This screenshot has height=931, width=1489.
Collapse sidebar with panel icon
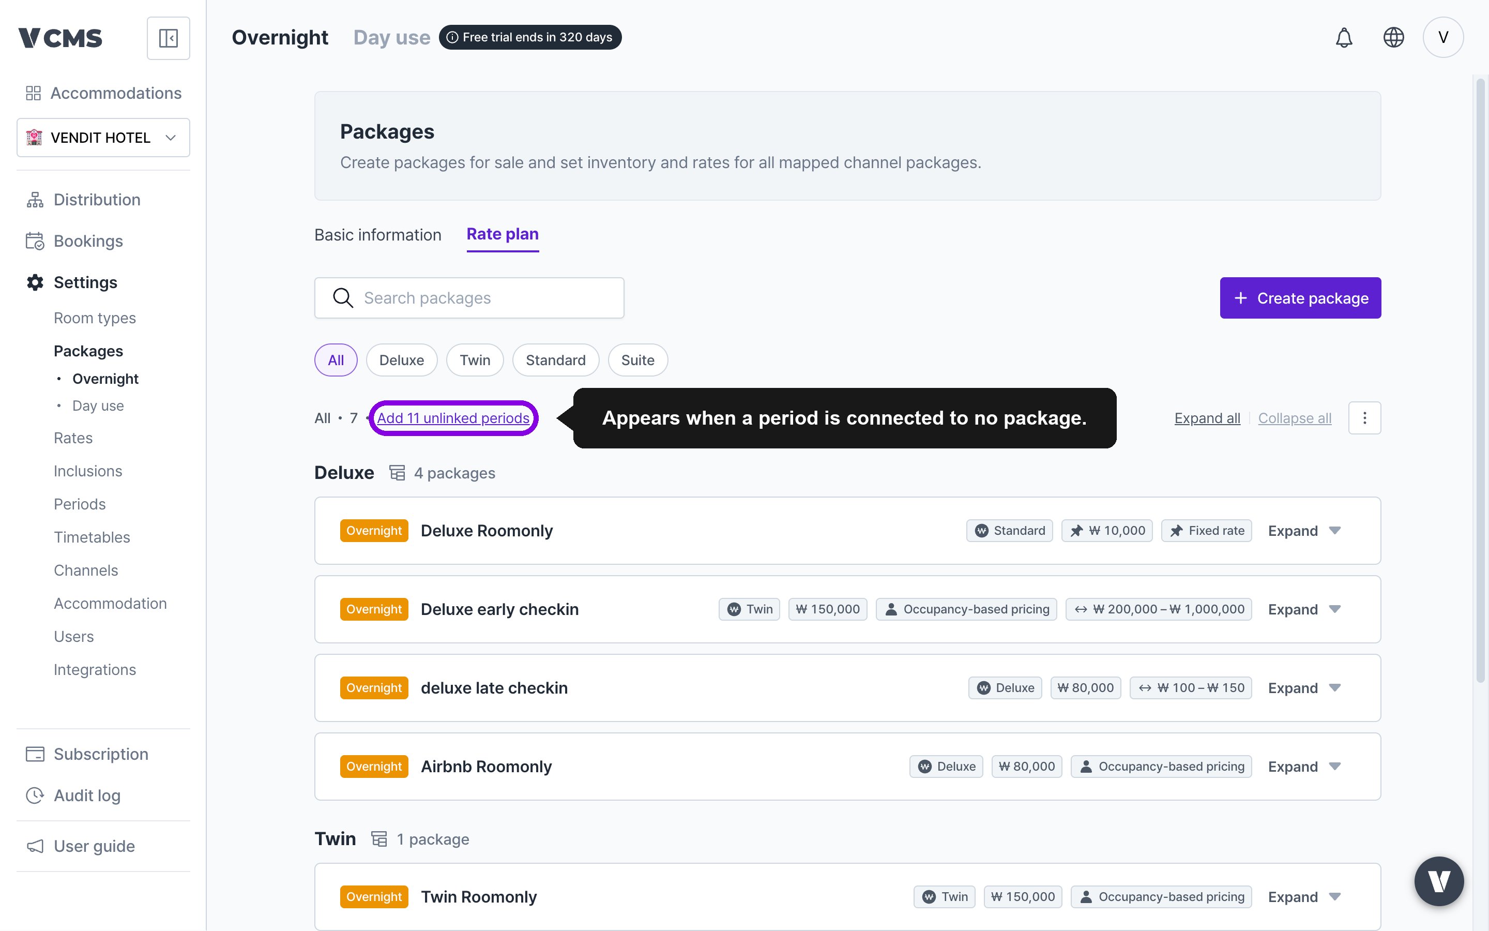tap(168, 38)
